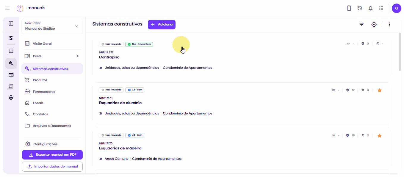Click the filter icon above the list
The width and height of the screenshot is (404, 177).
pos(361,24)
